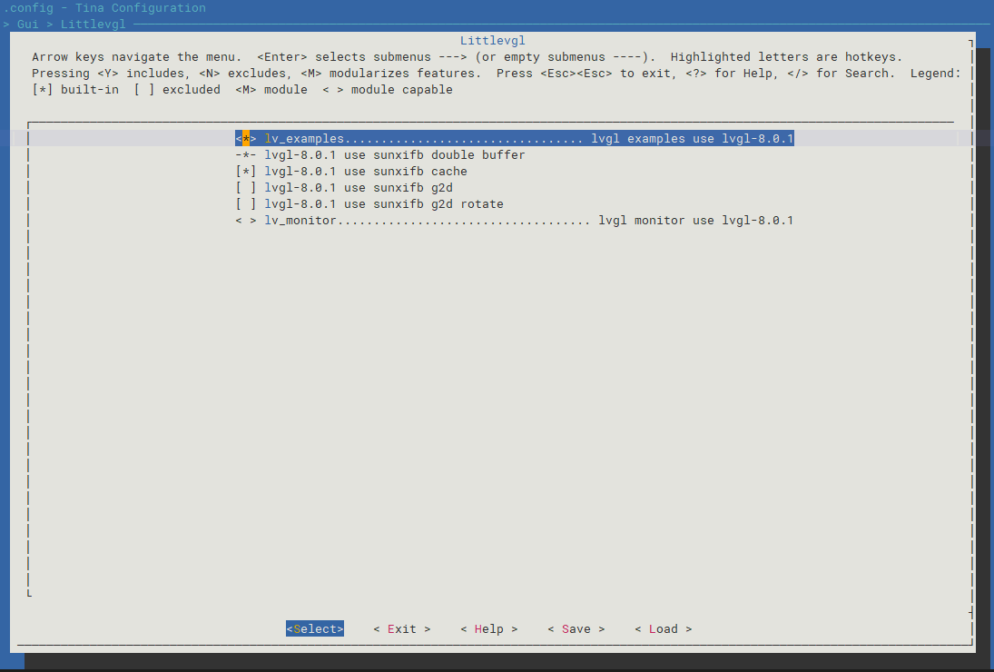Disable the sunxifb cache checkbox
Image resolution: width=994 pixels, height=672 pixels.
(246, 172)
